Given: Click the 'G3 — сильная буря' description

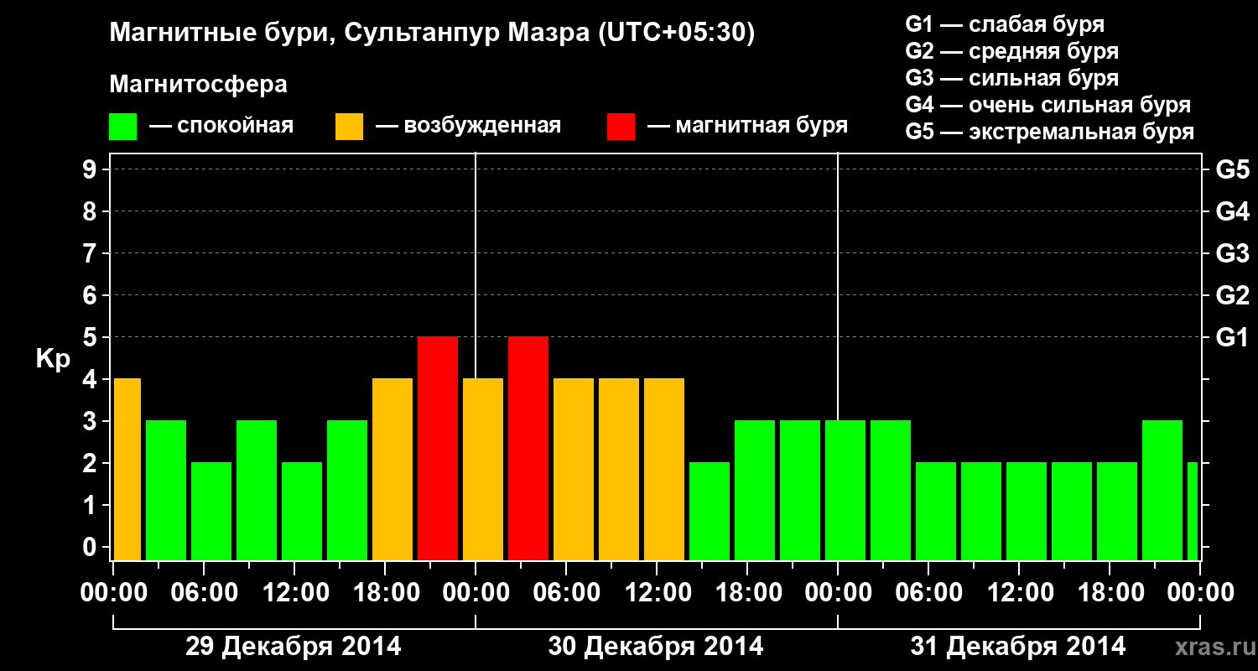Looking at the screenshot, I should pyautogui.click(x=1012, y=78).
